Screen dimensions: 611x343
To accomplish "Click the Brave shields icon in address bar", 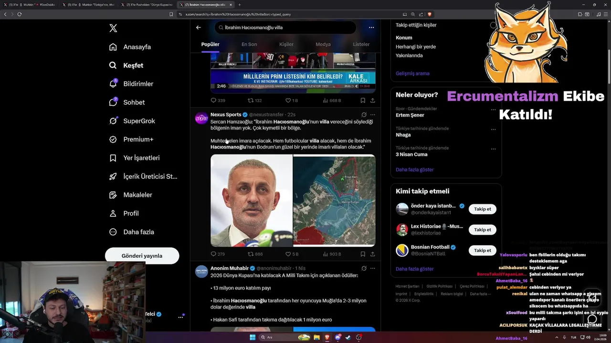I will (x=430, y=14).
